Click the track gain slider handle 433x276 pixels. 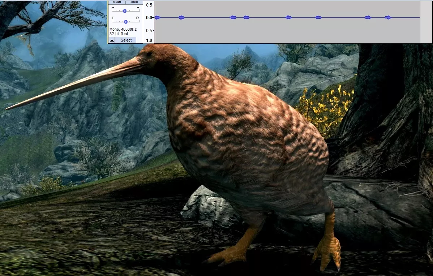125,11
